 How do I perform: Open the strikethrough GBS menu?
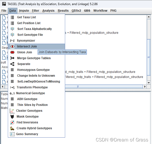pos(87,11)
